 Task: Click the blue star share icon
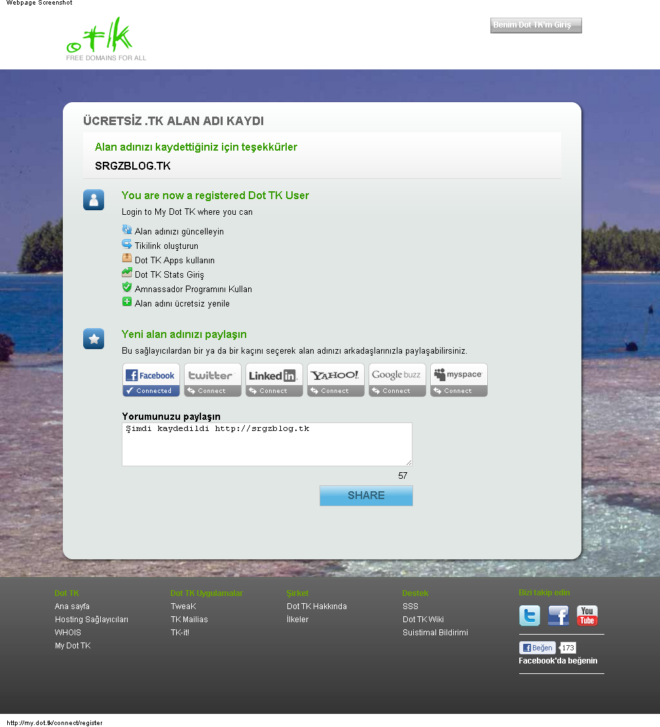coord(94,339)
